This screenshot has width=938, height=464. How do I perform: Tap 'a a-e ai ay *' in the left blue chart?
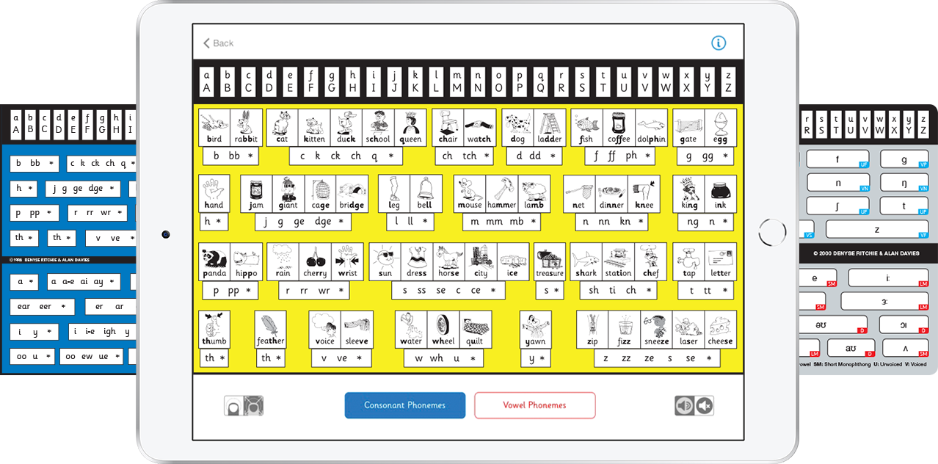click(85, 282)
